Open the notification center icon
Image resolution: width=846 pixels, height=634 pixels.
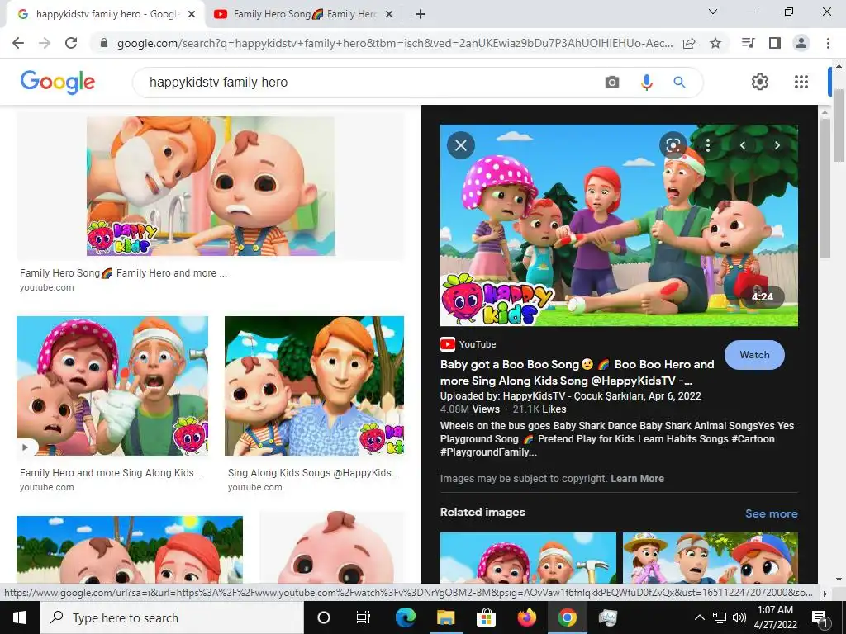tap(820, 617)
